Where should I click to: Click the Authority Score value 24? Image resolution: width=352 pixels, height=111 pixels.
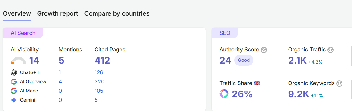225,61
